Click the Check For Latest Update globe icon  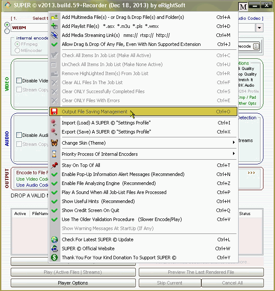coord(54,239)
